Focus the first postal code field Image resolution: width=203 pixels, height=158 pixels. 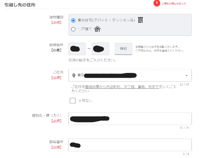(x=77, y=49)
